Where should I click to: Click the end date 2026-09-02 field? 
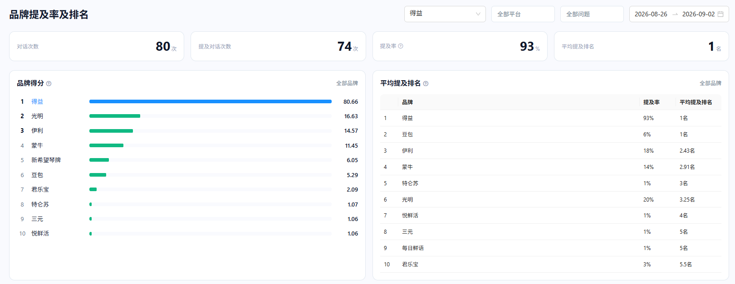click(698, 14)
